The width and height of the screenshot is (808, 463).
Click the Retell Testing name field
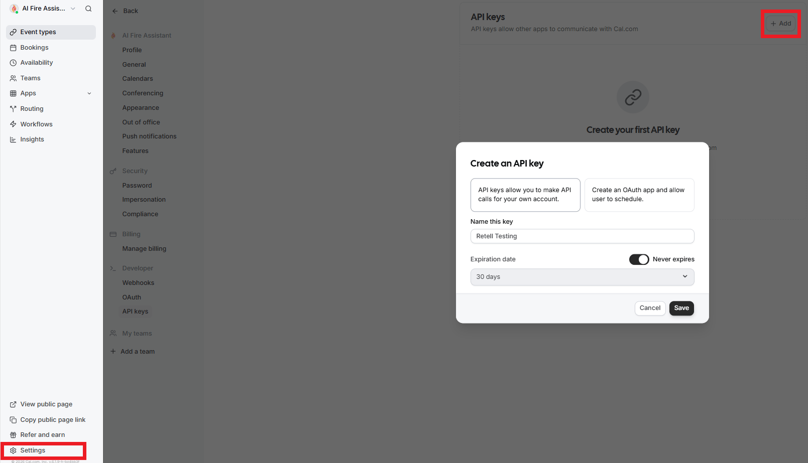point(582,236)
